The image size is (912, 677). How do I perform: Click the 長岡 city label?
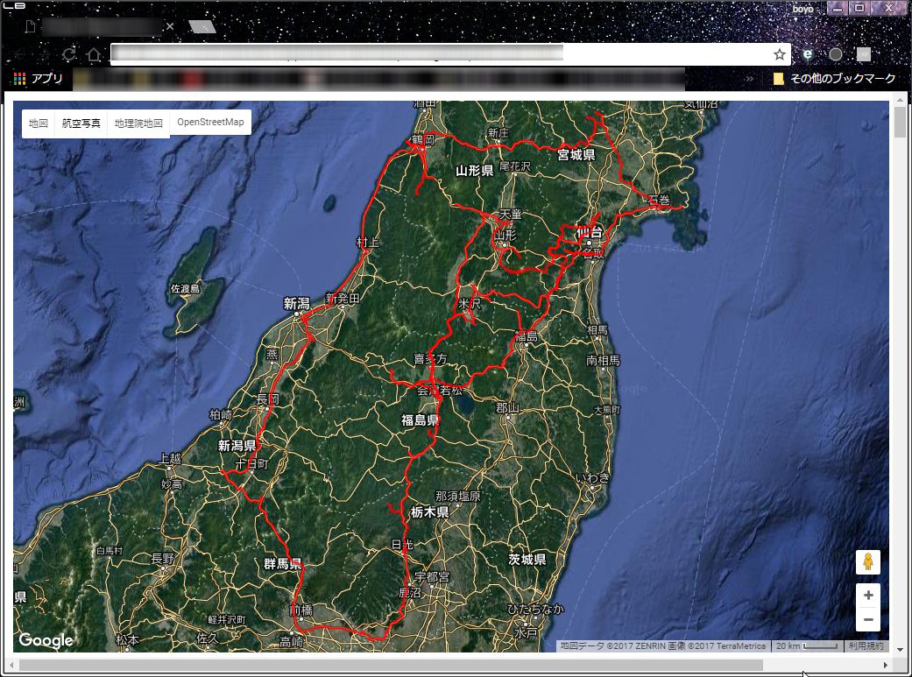268,399
